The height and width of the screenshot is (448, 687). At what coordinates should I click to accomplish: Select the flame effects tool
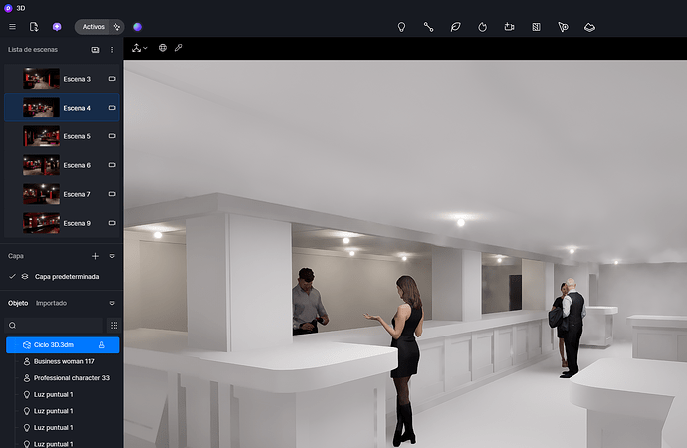(x=482, y=27)
